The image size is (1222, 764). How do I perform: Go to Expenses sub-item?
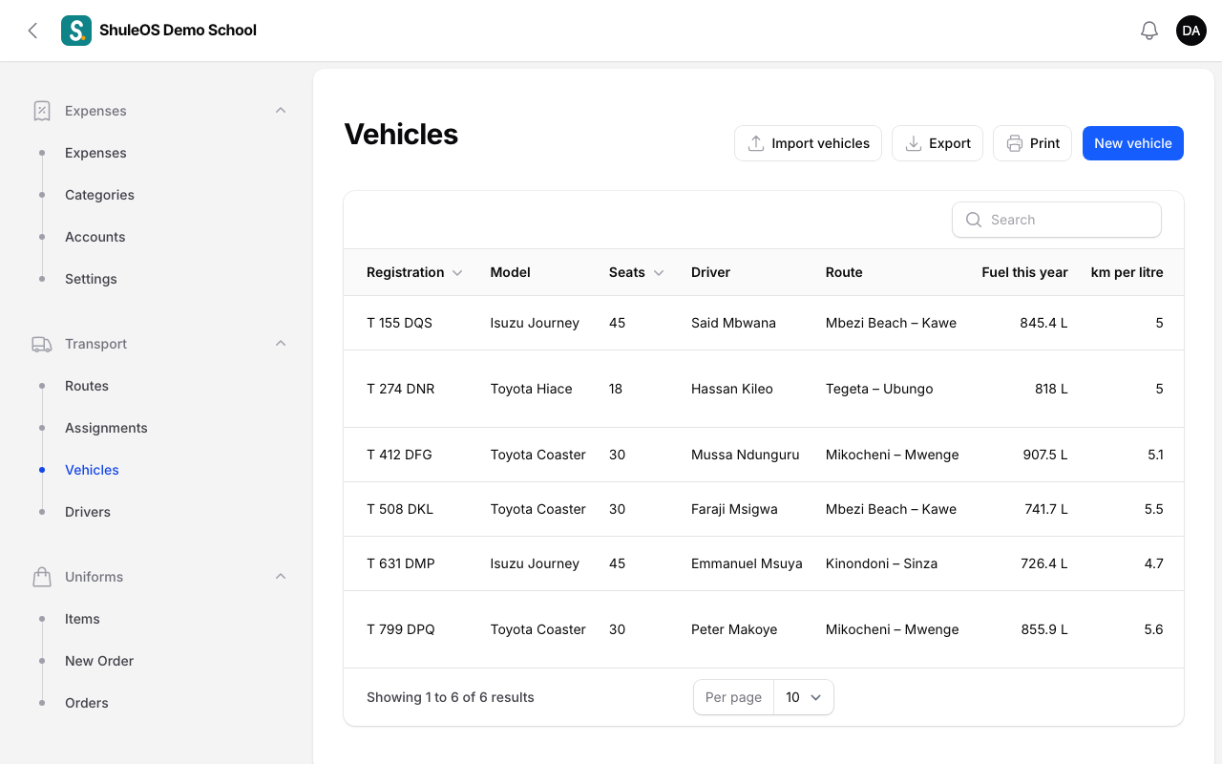95,153
